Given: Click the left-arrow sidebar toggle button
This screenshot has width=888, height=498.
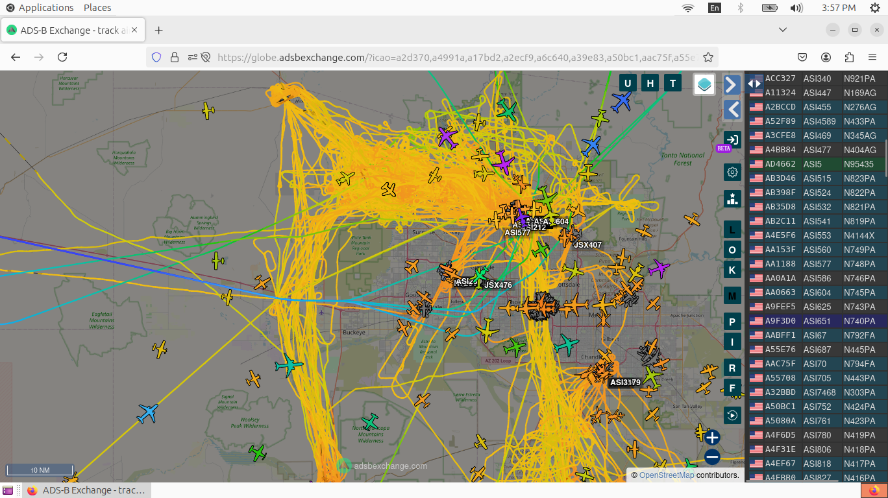Looking at the screenshot, I should [732, 110].
